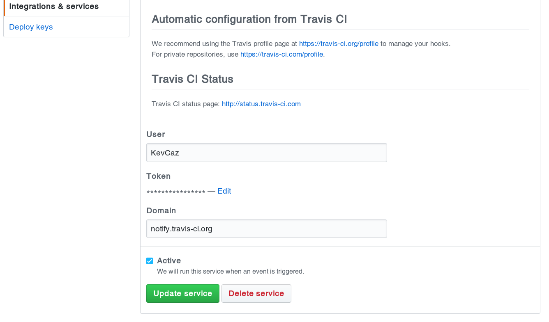
Task: Click the Automatic configuration from Travis CI heading
Action: click(x=249, y=19)
